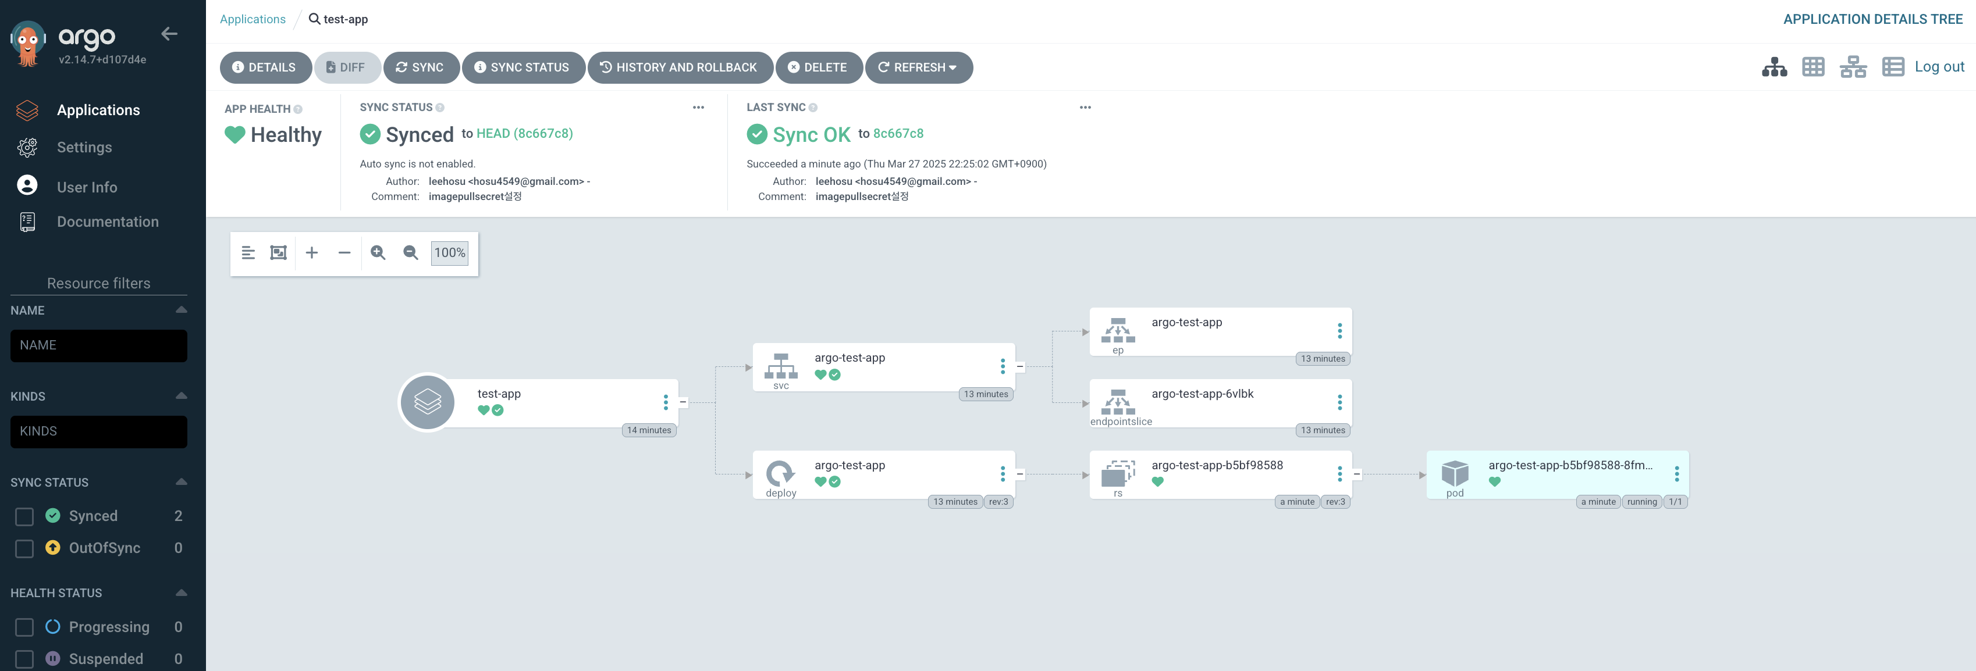Switch to pods grid view icon
The image size is (1976, 671).
tap(1812, 67)
